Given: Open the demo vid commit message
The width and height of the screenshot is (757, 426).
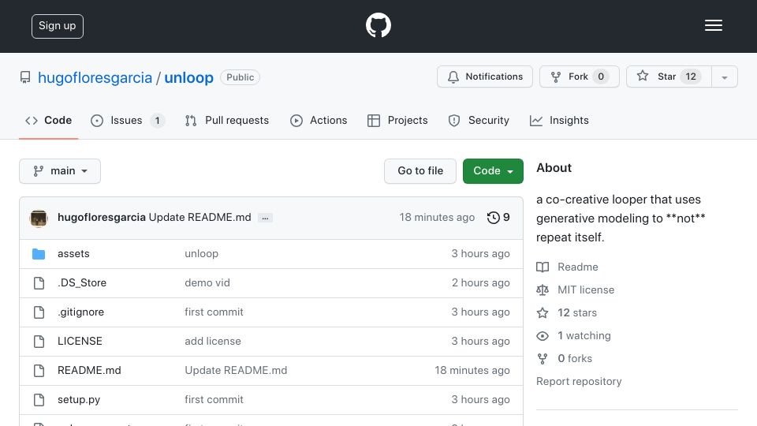Looking at the screenshot, I should coord(207,282).
